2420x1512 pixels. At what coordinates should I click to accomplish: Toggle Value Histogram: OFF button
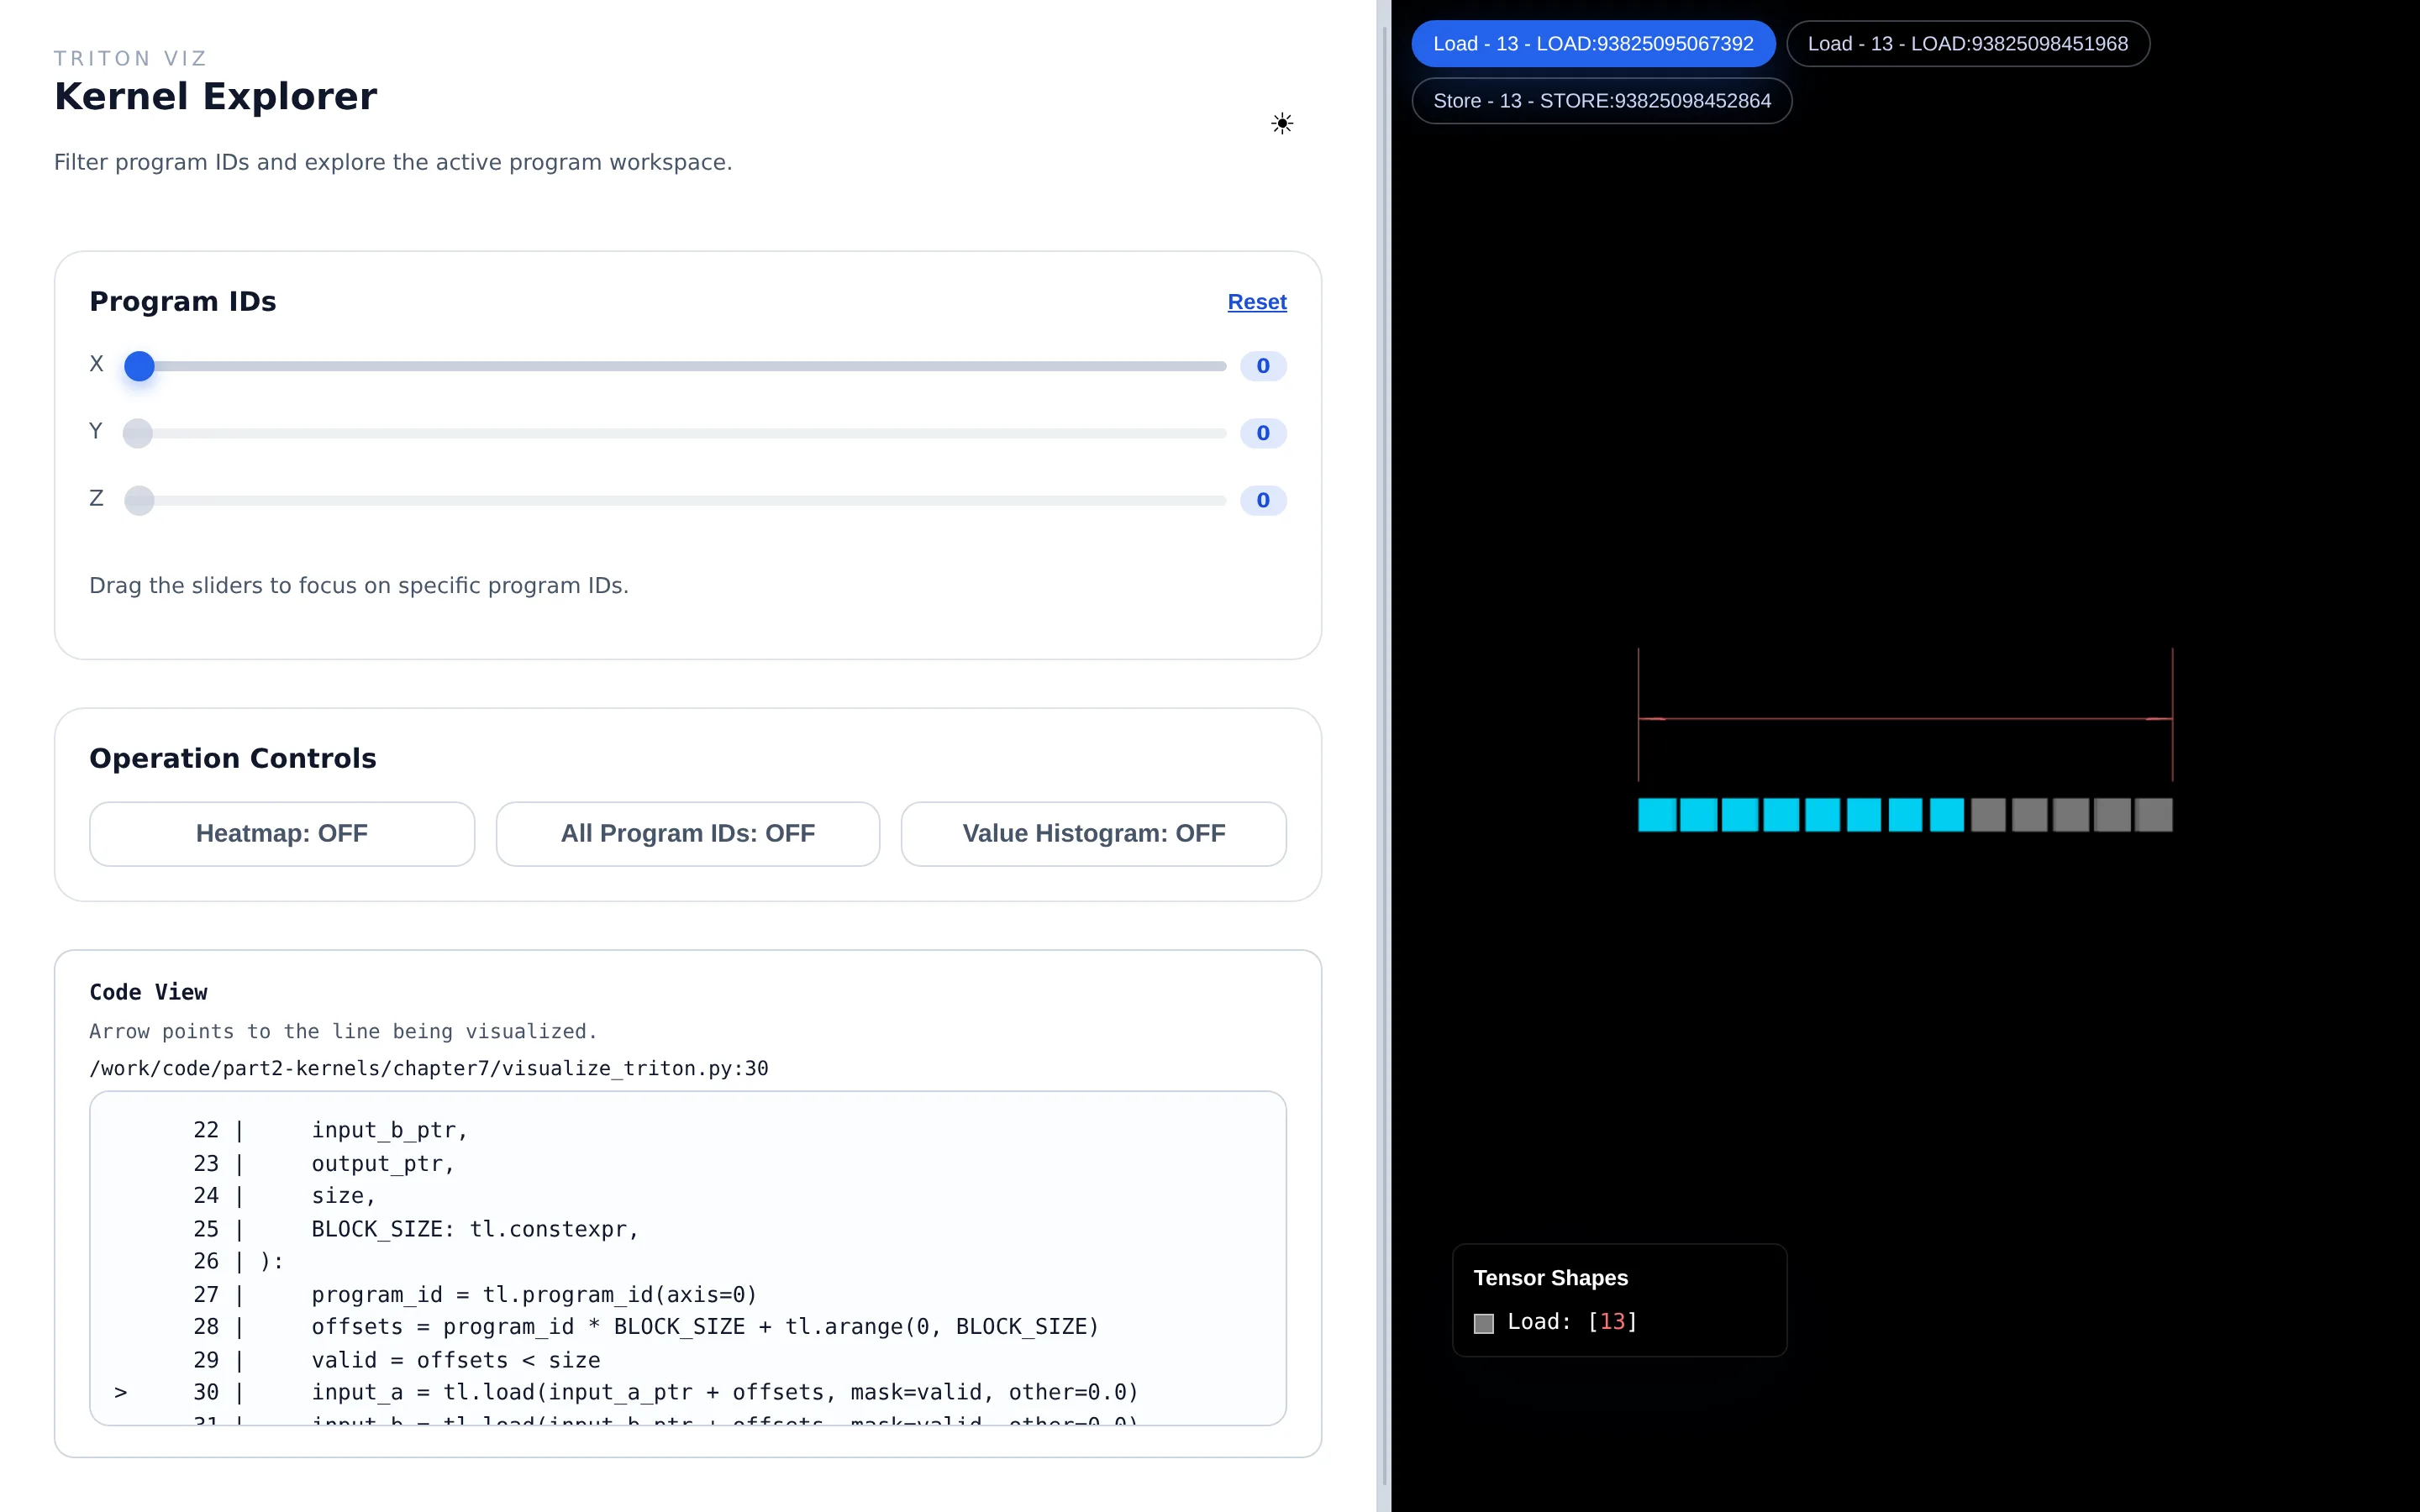[1093, 833]
